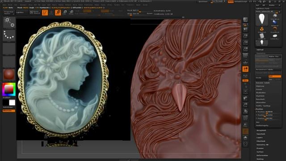Open the material sphere selector
286x161 pixels.
click(x=9, y=75)
